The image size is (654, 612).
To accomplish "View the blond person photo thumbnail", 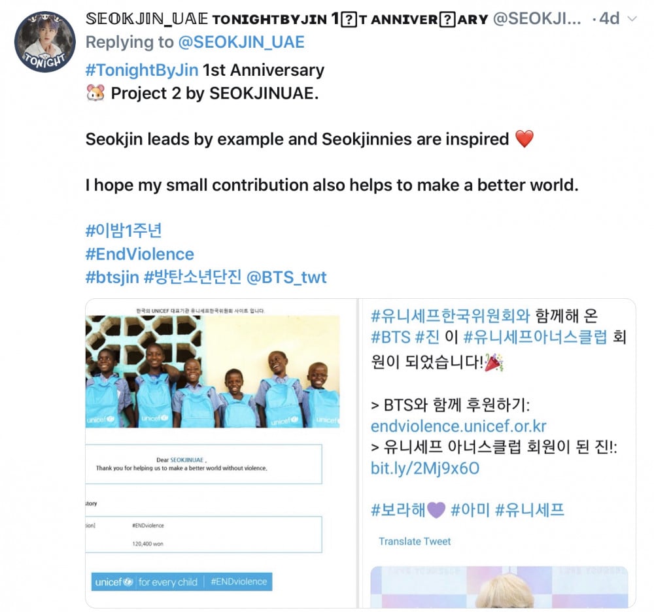I will [499, 586].
